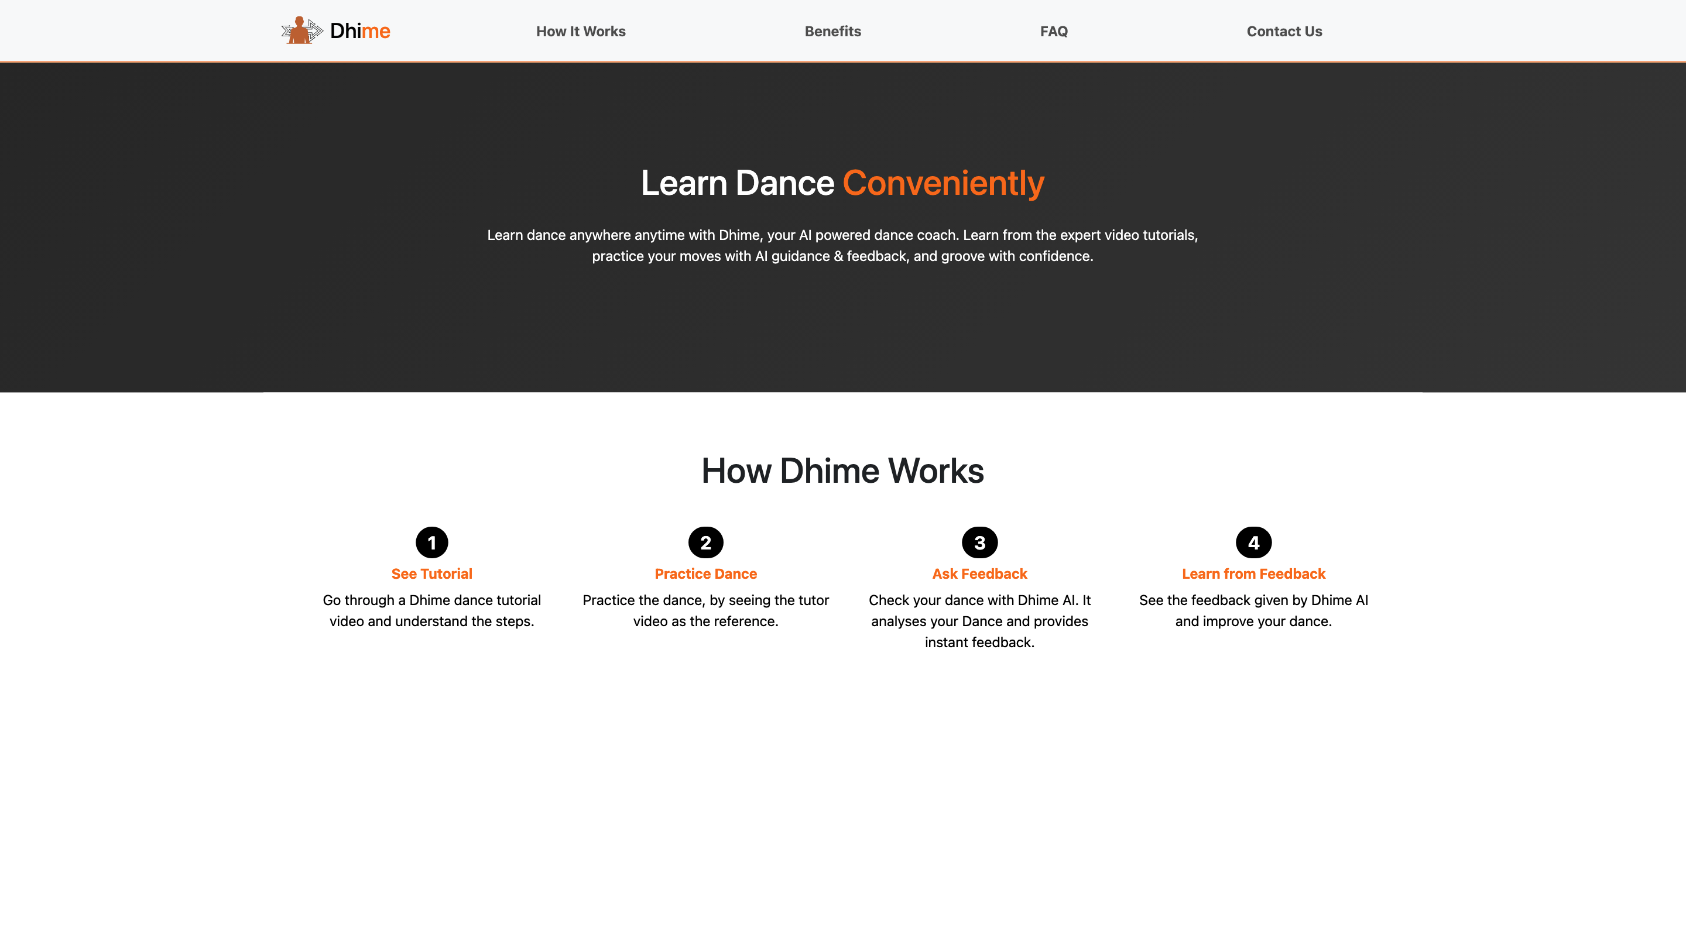The image size is (1686, 948).
Task: Select Contact Us in the navbar
Action: (x=1284, y=32)
